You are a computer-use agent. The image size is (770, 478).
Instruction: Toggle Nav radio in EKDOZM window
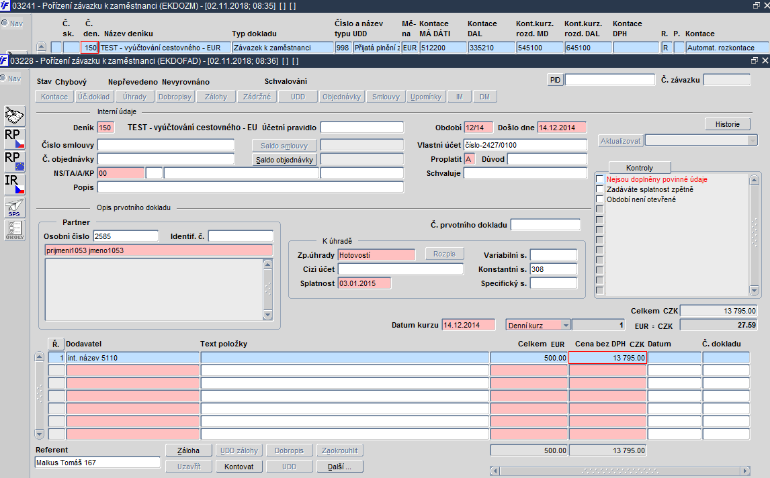pyautogui.click(x=5, y=23)
